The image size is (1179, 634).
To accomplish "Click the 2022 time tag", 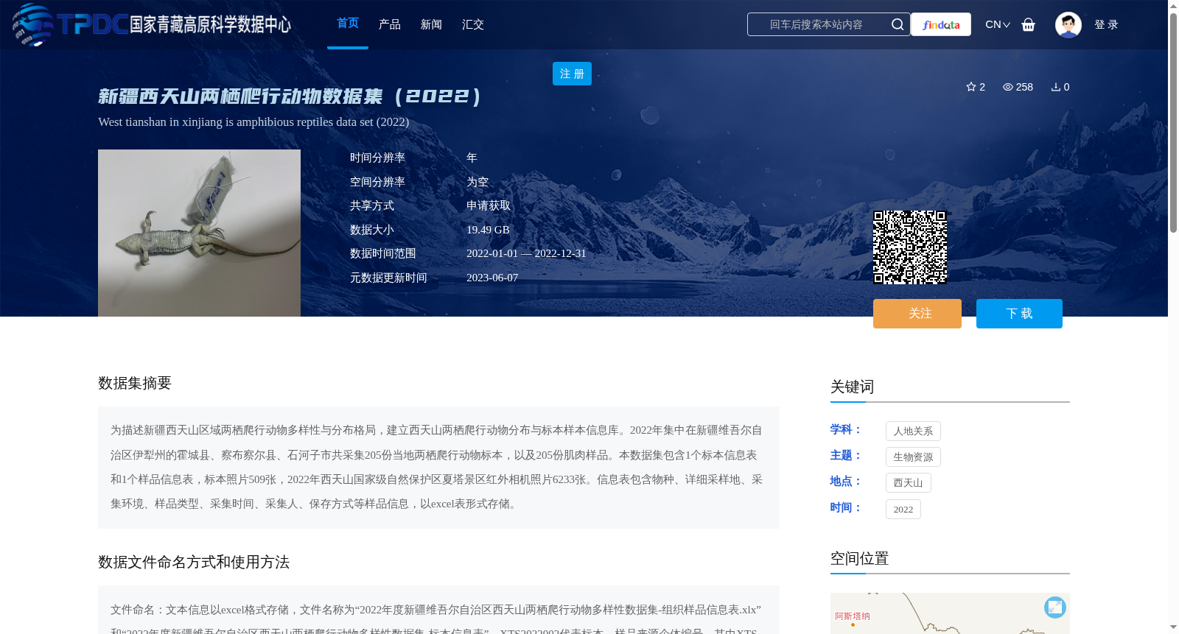I will coord(903,510).
